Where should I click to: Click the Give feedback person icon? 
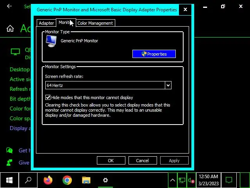click(9, 163)
